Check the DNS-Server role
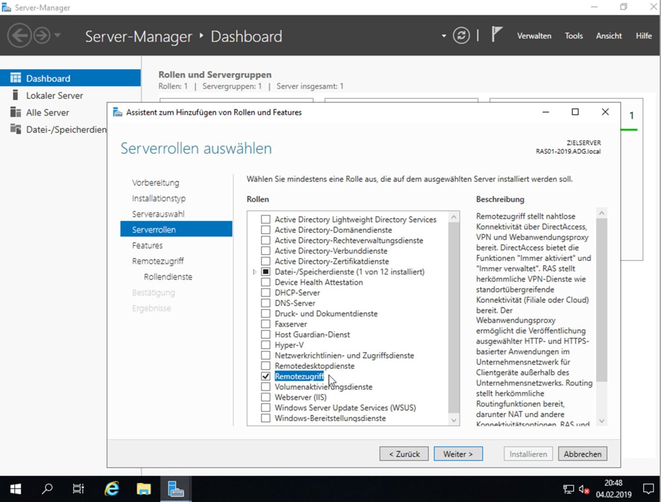Viewport: 661px width, 502px height. 265,303
